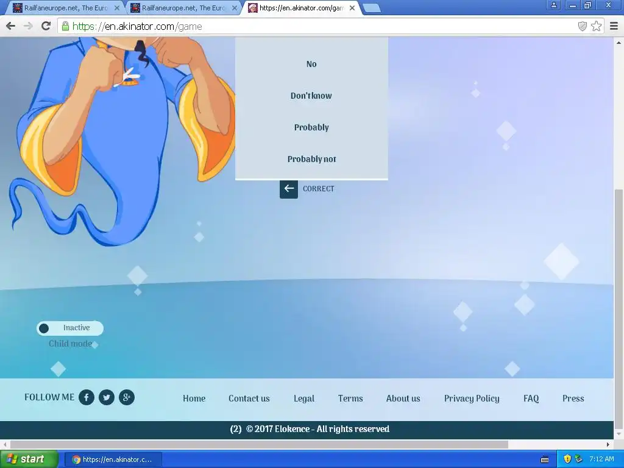Click keyboard icon in system tray
The width and height of the screenshot is (624, 468).
(545, 459)
